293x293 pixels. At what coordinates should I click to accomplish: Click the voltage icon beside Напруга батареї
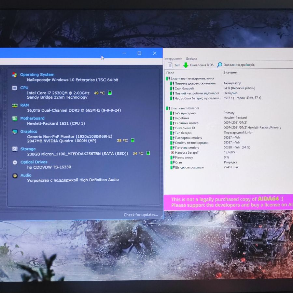pos(172,152)
